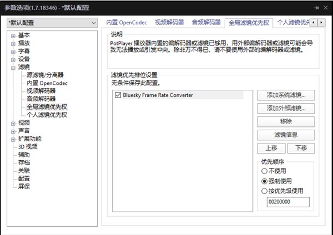Choose the 强制使用 radio option
Viewport: 333px width, 235px height.
264,181
